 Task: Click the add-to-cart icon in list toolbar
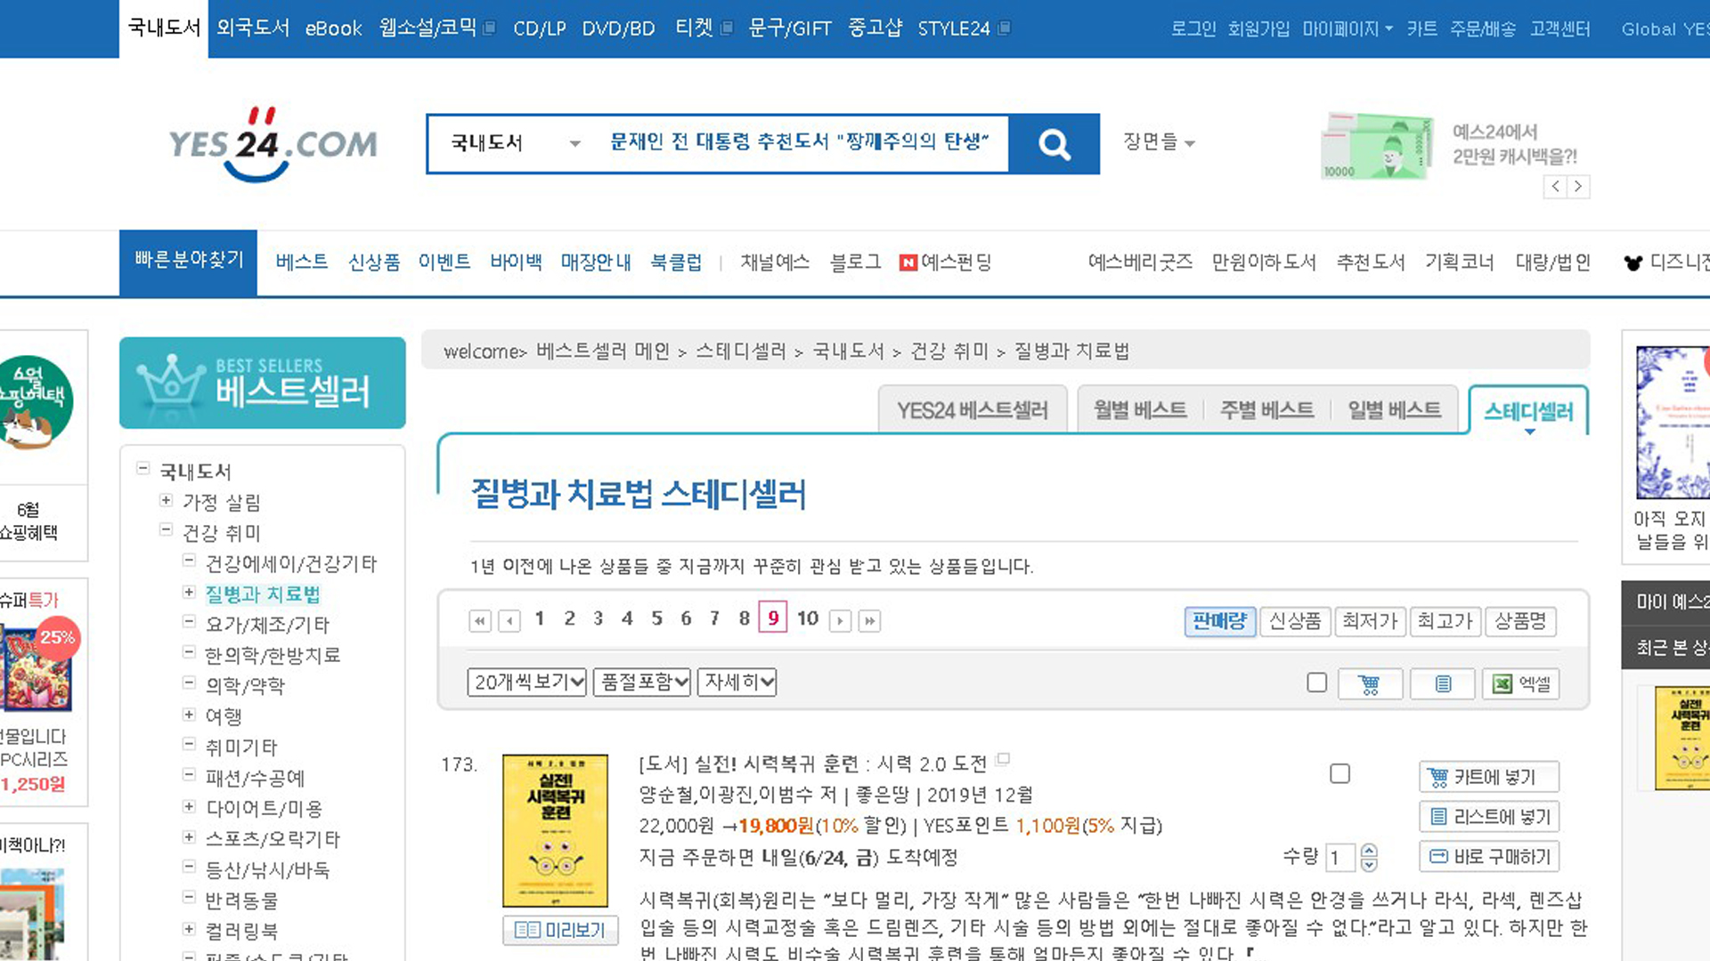(x=1370, y=683)
